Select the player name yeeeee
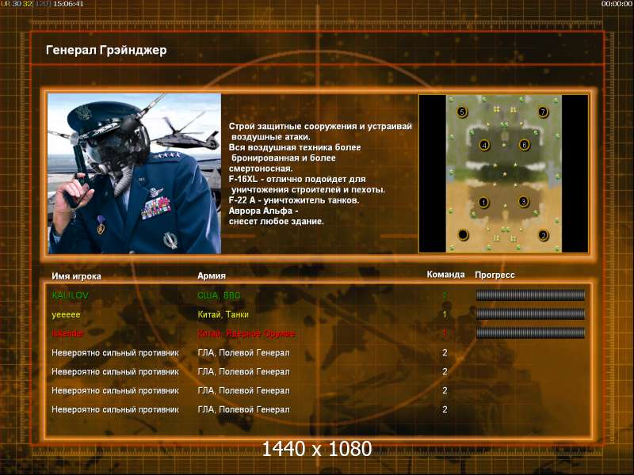634x475 pixels. click(66, 314)
